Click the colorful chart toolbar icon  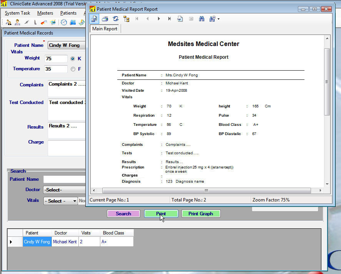coord(53,22)
